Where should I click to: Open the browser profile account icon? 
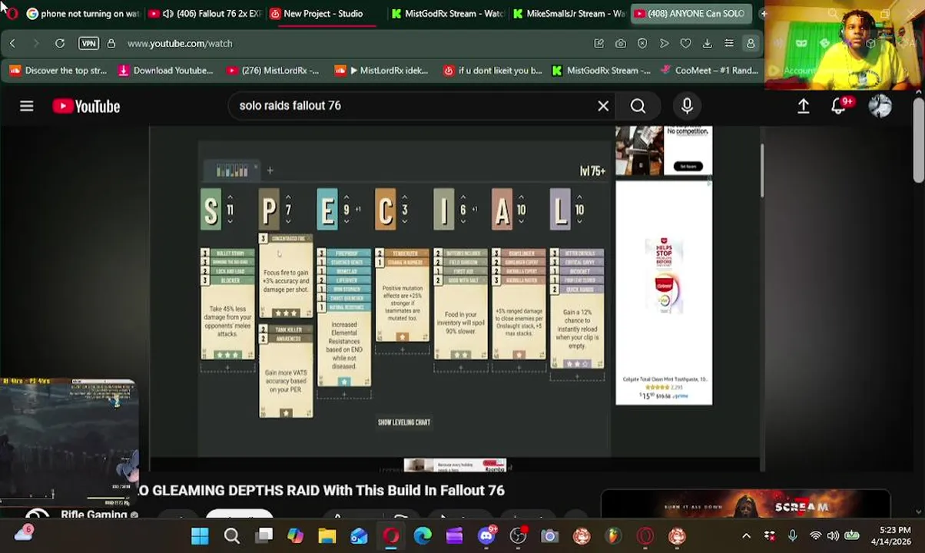point(751,44)
